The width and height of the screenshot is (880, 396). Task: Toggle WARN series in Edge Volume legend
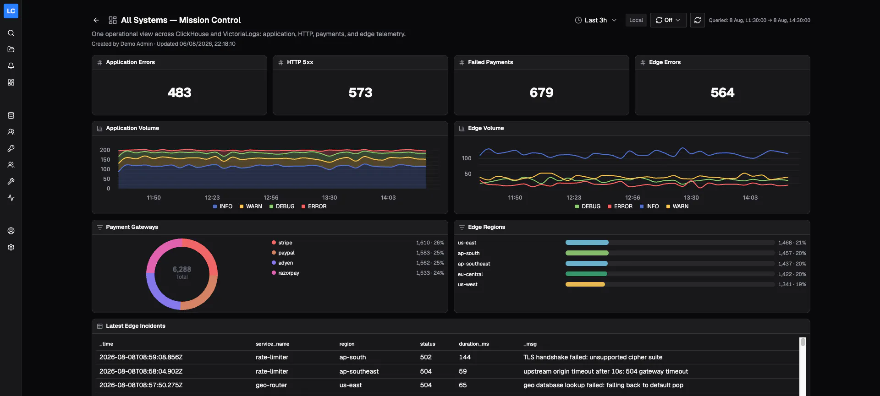click(677, 206)
